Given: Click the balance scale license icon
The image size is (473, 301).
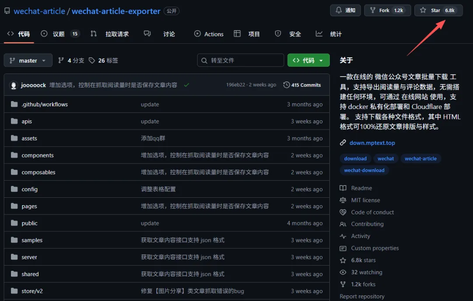Looking at the screenshot, I should tap(343, 200).
